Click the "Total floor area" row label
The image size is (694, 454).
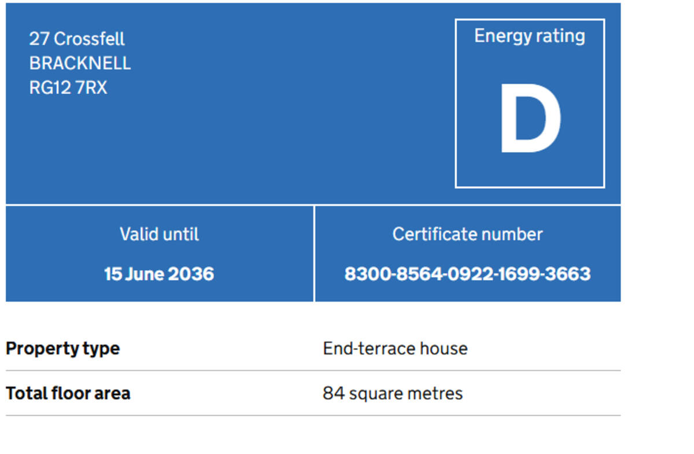(x=68, y=393)
